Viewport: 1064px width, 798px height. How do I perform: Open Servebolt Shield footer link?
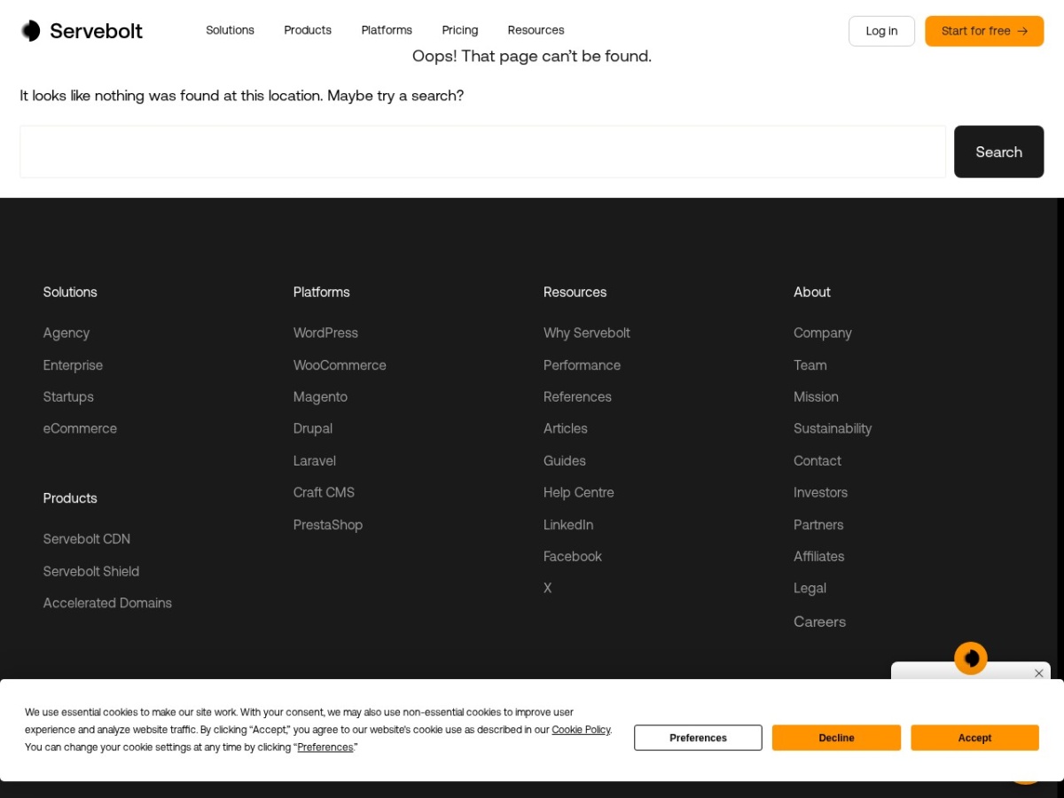[91, 571]
